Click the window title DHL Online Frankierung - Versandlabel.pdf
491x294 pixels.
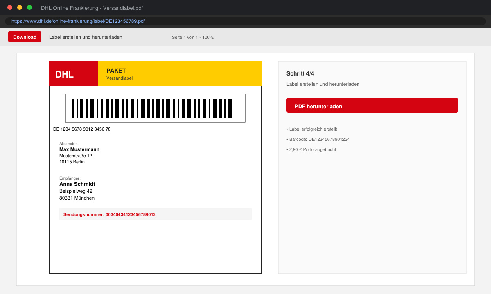tap(92, 8)
